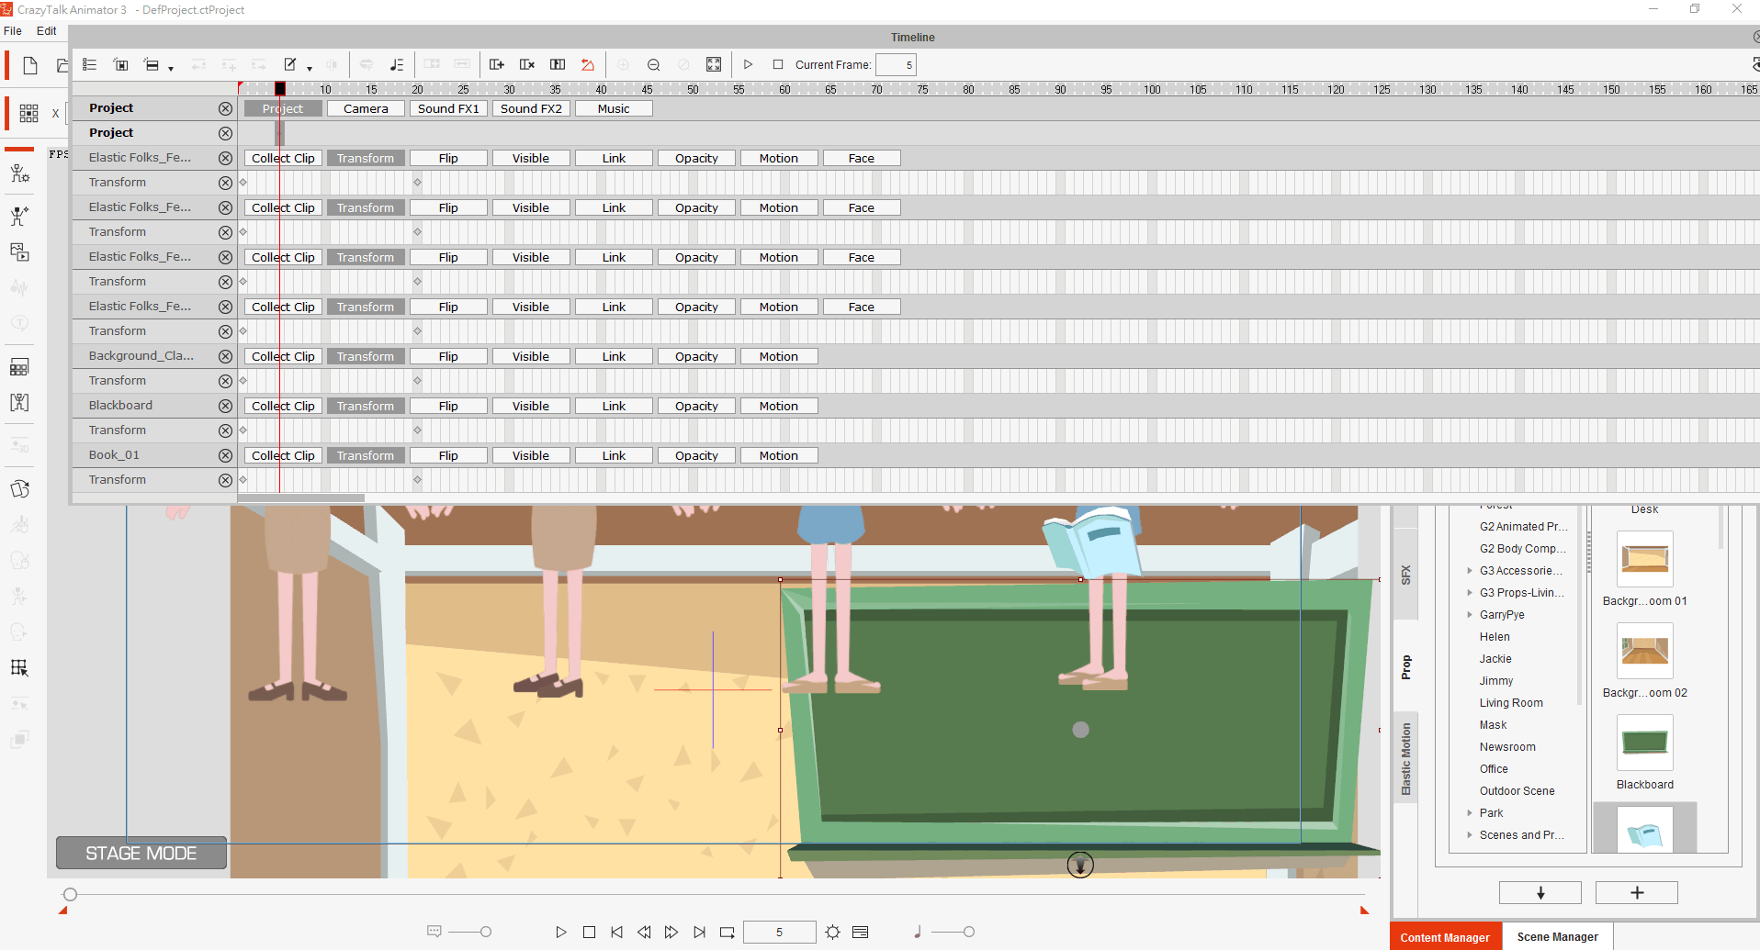Click the music volume slider handle
Screen dimensions: 1760x950
(968, 932)
